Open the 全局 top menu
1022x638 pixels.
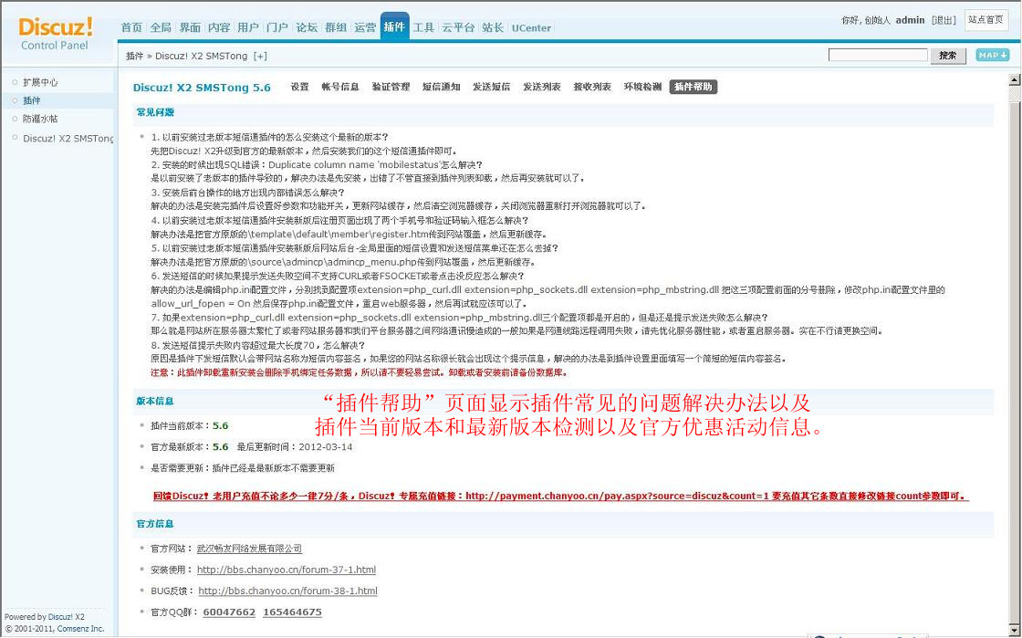161,27
